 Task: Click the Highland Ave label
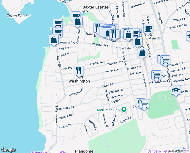pos(181,80)
